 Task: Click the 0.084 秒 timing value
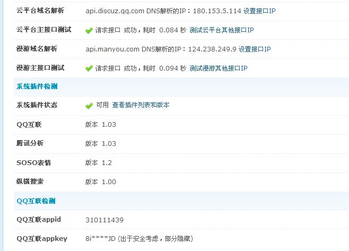pyautogui.click(x=172, y=30)
